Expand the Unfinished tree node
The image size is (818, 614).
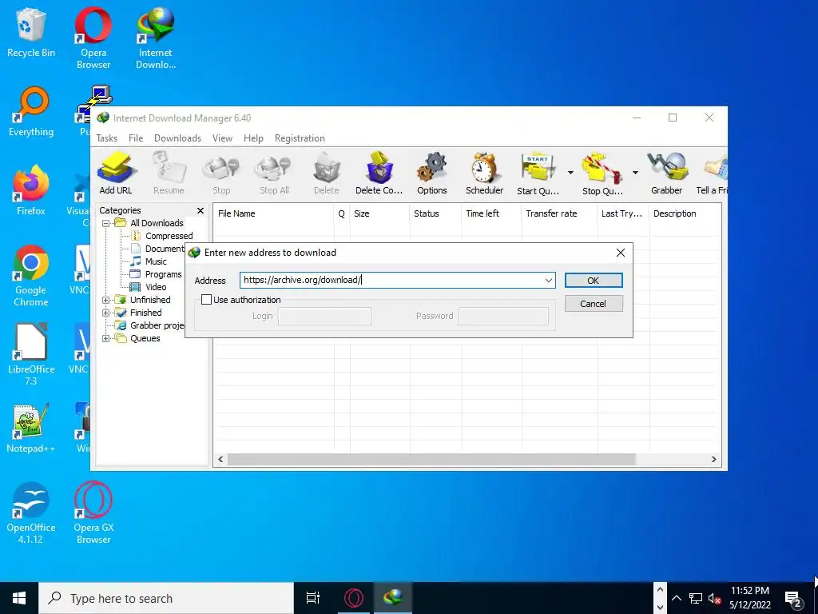coord(106,300)
